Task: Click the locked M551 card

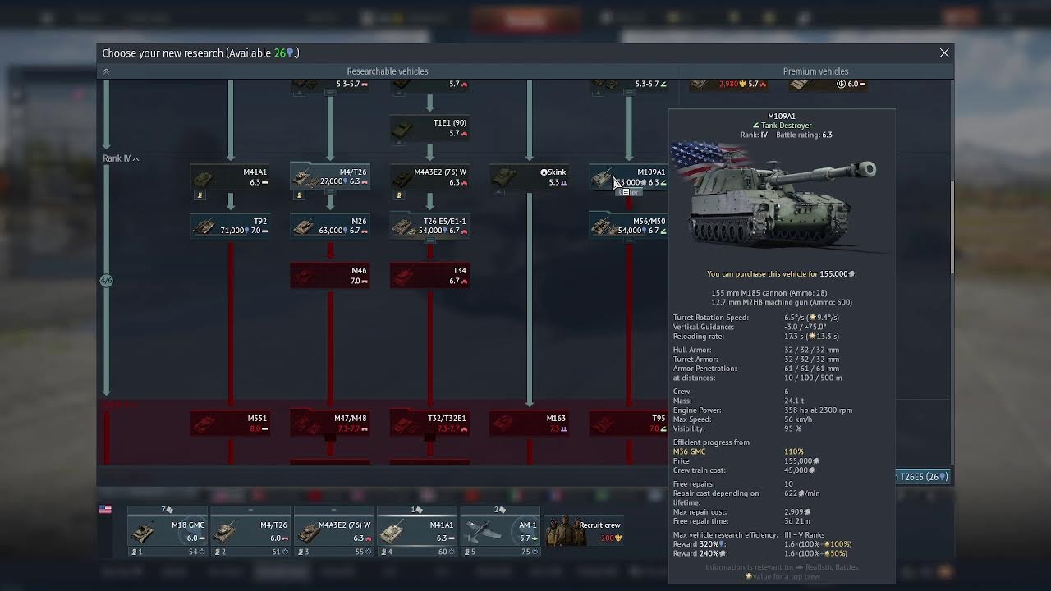Action: 231,424
